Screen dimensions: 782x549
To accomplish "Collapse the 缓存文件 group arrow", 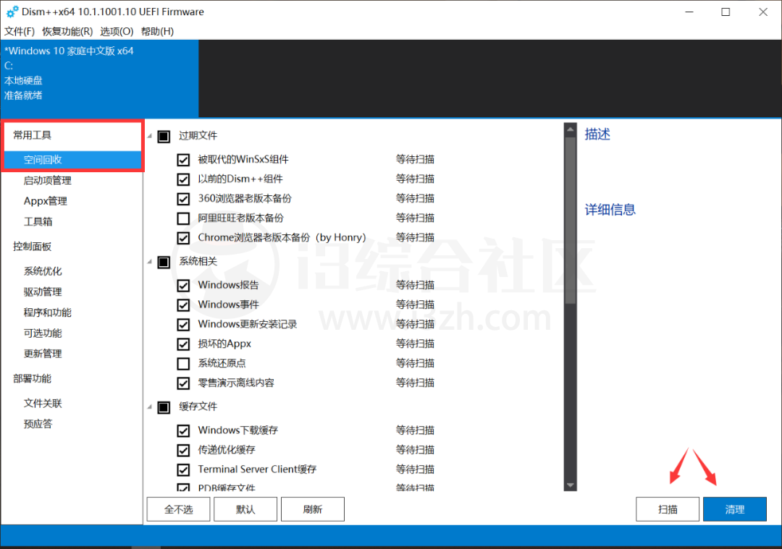I will (150, 407).
